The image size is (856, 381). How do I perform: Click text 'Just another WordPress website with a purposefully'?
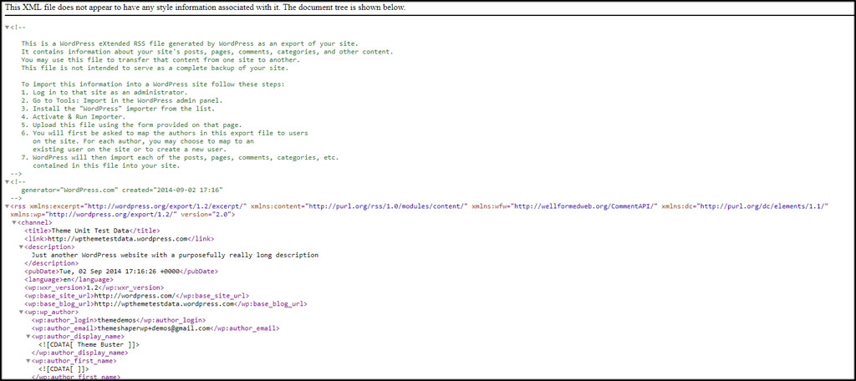click(175, 256)
